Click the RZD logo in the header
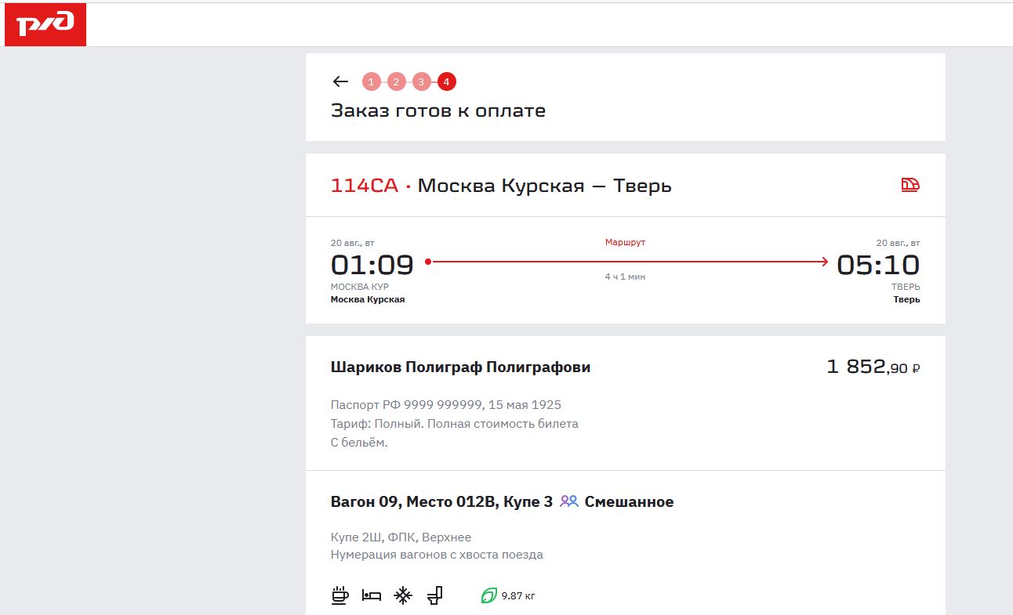Screen dimensions: 1013x615 coord(45,24)
